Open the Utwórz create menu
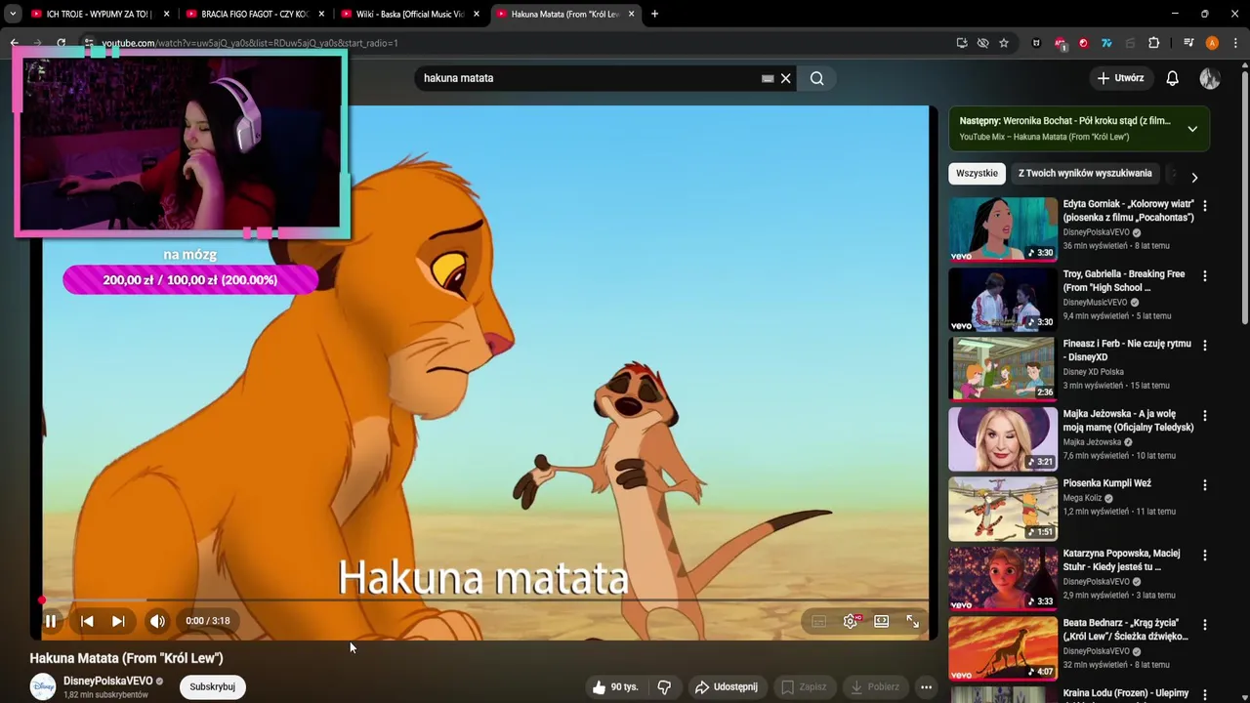 coord(1119,78)
